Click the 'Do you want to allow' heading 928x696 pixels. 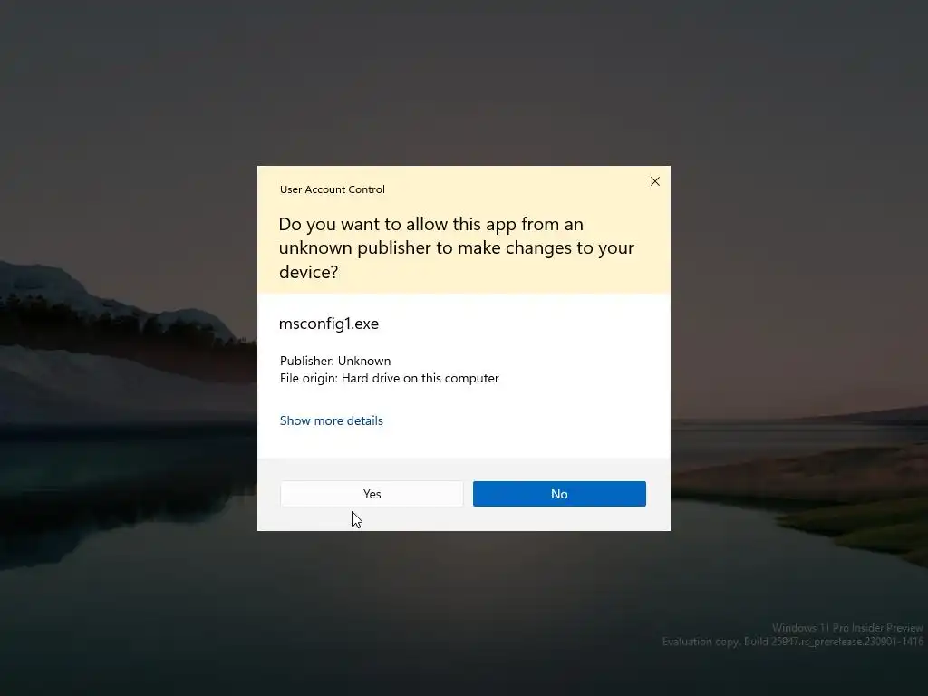[x=457, y=247]
